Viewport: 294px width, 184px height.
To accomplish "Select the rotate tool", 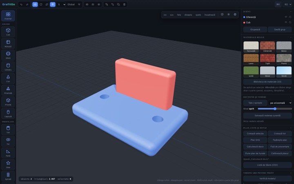I will point(41,4).
